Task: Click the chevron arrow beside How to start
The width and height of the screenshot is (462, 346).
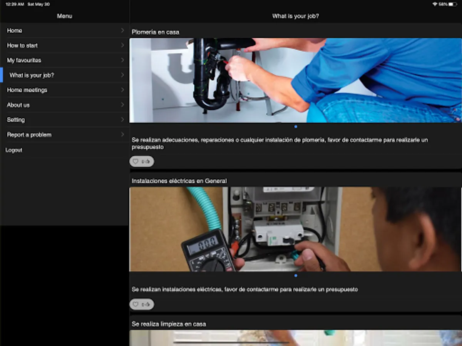Action: [122, 45]
